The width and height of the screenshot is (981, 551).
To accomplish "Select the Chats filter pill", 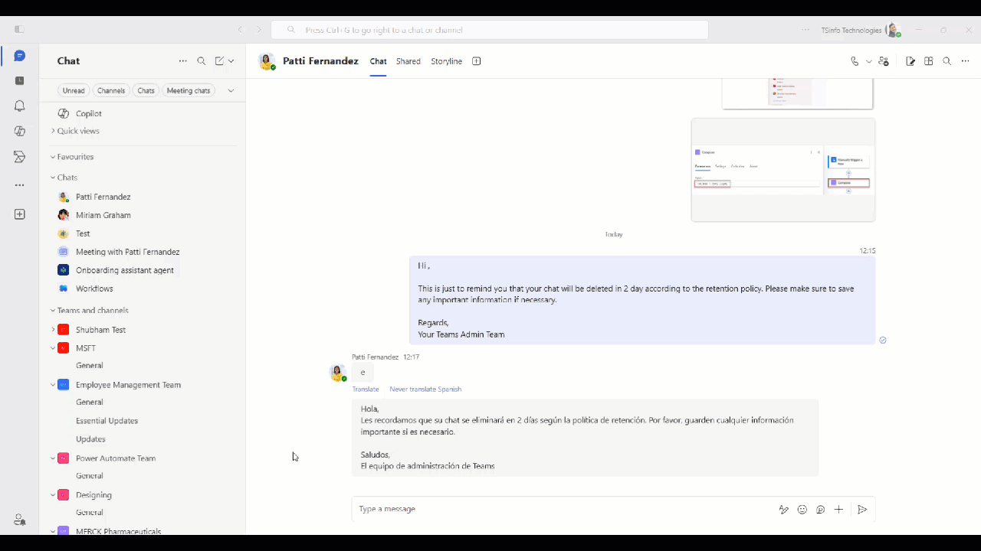I will click(146, 90).
